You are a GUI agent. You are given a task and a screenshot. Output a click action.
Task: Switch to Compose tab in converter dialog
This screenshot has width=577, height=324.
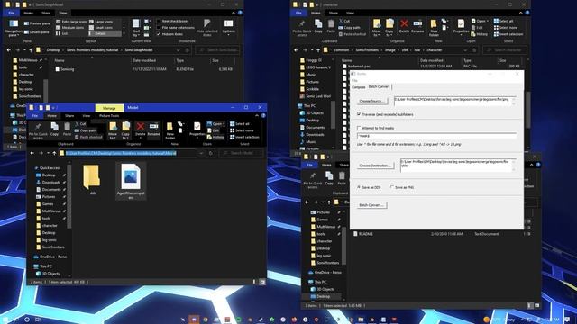(359, 87)
